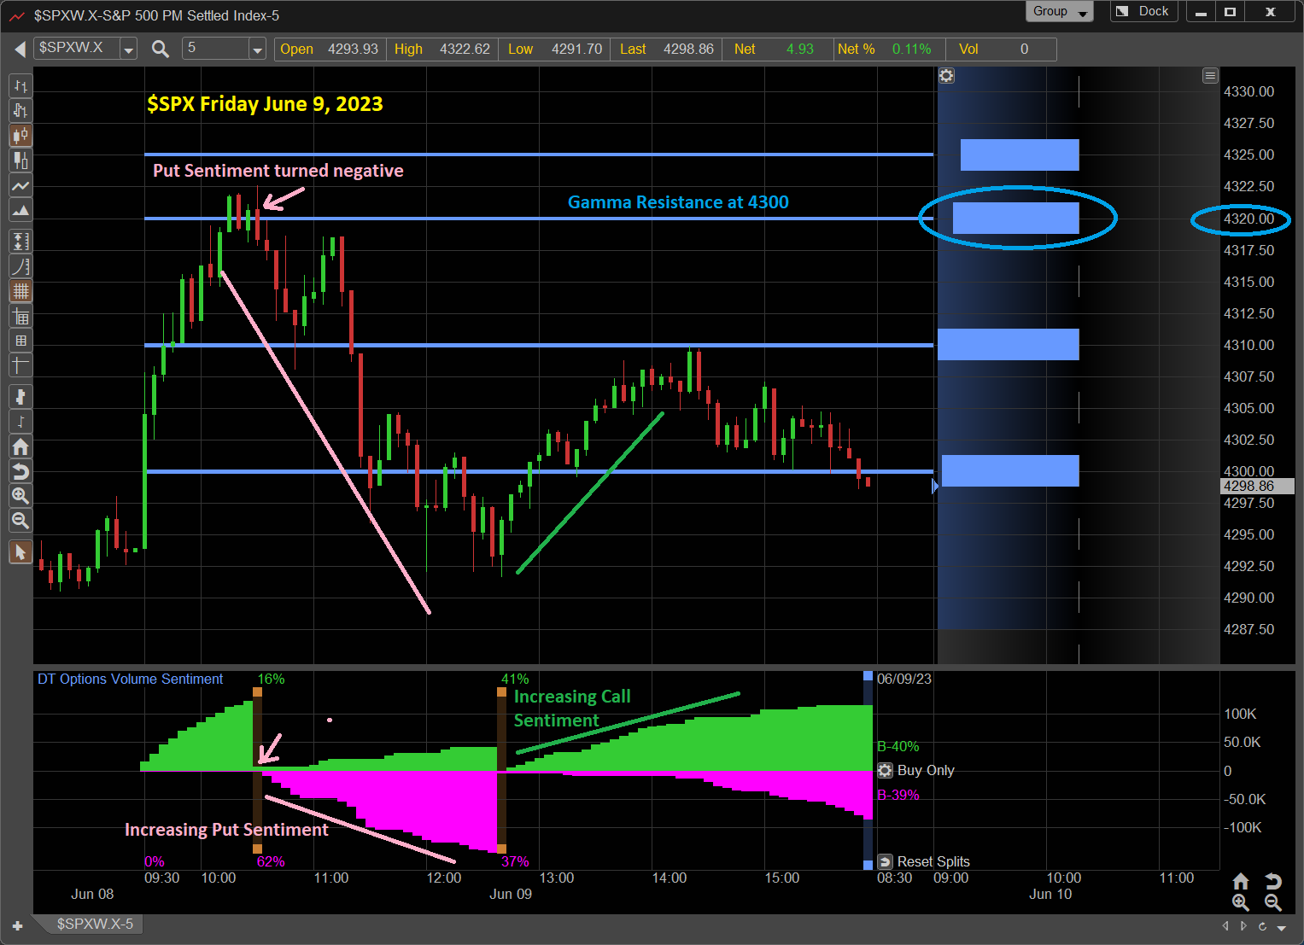Click the last price marker 4298.86 on axis
Screen dimensions: 1304x945
click(x=1258, y=486)
